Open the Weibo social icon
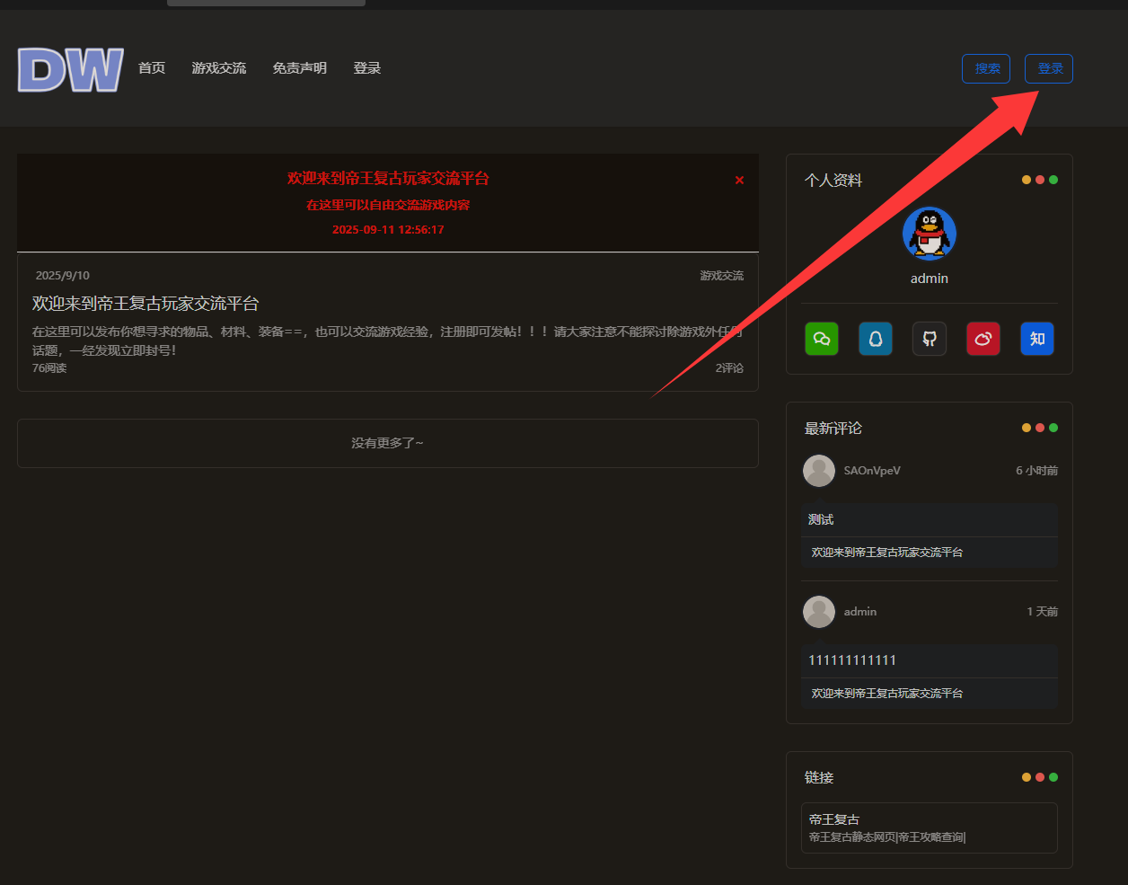 [x=983, y=339]
